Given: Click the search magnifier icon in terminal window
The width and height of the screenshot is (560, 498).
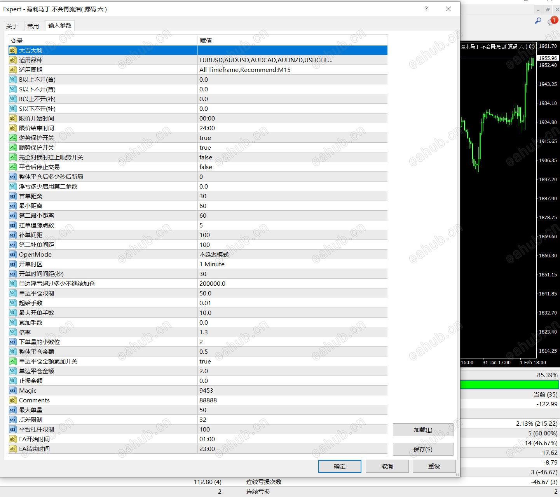Looking at the screenshot, I should [538, 21].
